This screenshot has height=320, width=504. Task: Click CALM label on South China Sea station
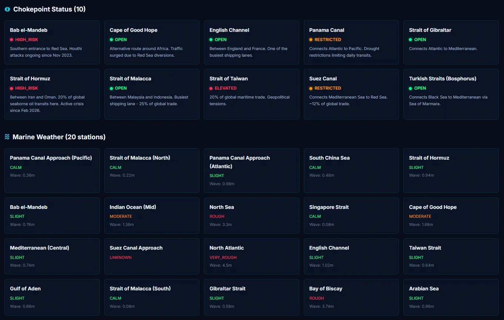click(x=315, y=167)
